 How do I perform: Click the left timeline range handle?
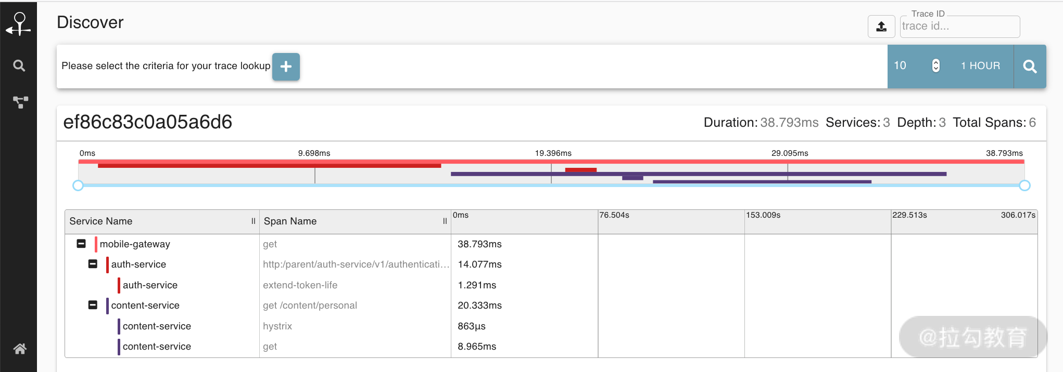pos(78,185)
